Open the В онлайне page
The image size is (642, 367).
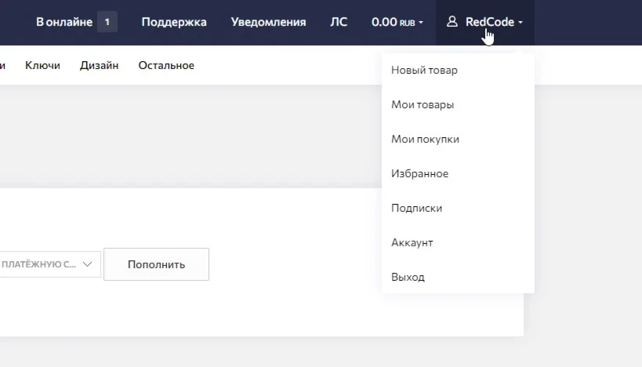click(64, 22)
